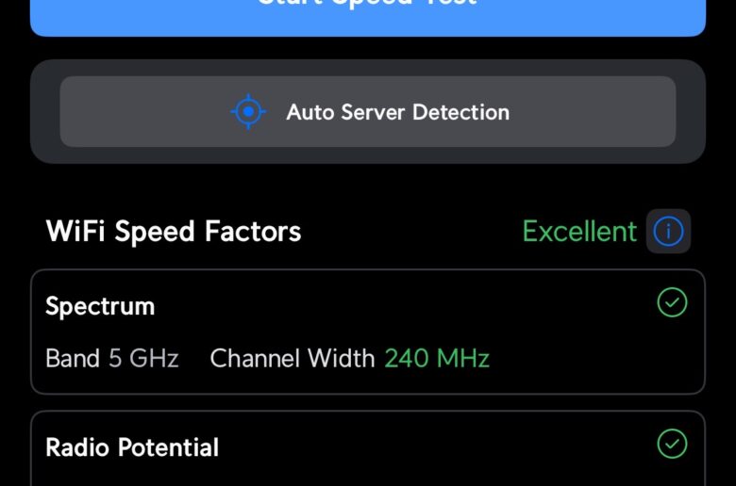This screenshot has height=486, width=736.
Task: Tap the Channel Width label
Action: pos(292,358)
